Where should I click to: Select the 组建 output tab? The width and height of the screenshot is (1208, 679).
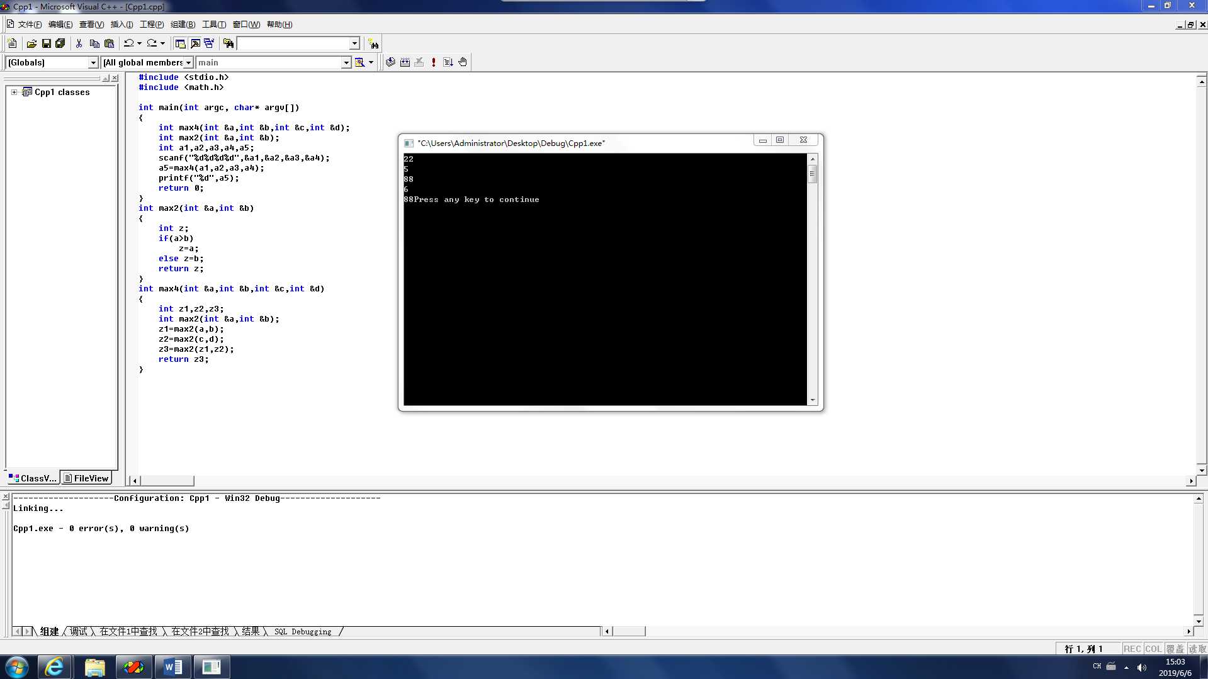(x=49, y=631)
